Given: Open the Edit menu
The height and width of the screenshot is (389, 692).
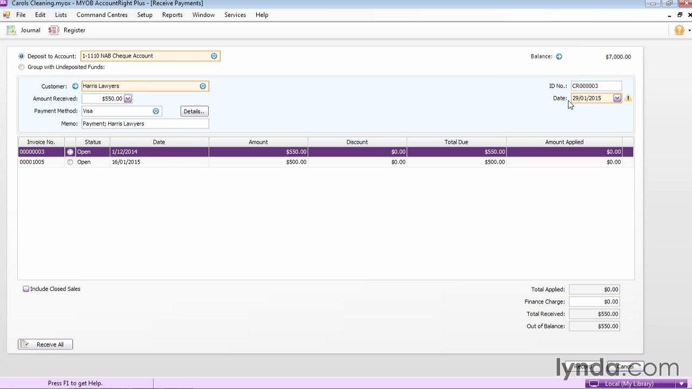Looking at the screenshot, I should [x=40, y=15].
